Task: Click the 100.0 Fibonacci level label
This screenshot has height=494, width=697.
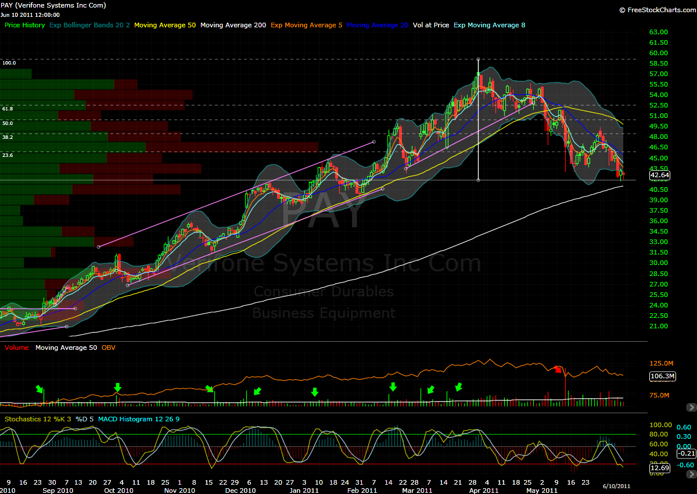Action: tap(9, 62)
